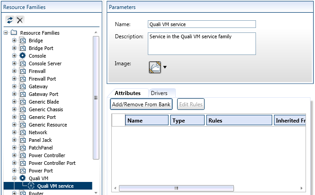This screenshot has height=195, width=315.
Task: Click the Name input field
Action: pyautogui.click(x=201, y=24)
